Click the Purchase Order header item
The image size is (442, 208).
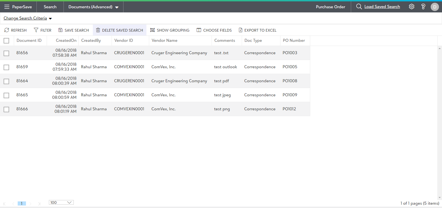coord(330,7)
